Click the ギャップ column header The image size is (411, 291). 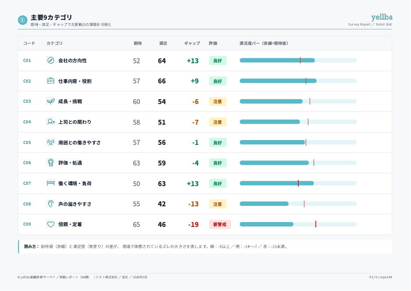pyautogui.click(x=192, y=43)
